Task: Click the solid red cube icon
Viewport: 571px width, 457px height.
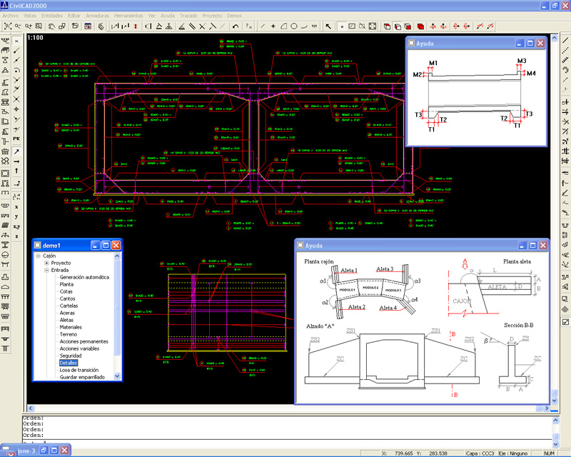Action: click(x=420, y=26)
